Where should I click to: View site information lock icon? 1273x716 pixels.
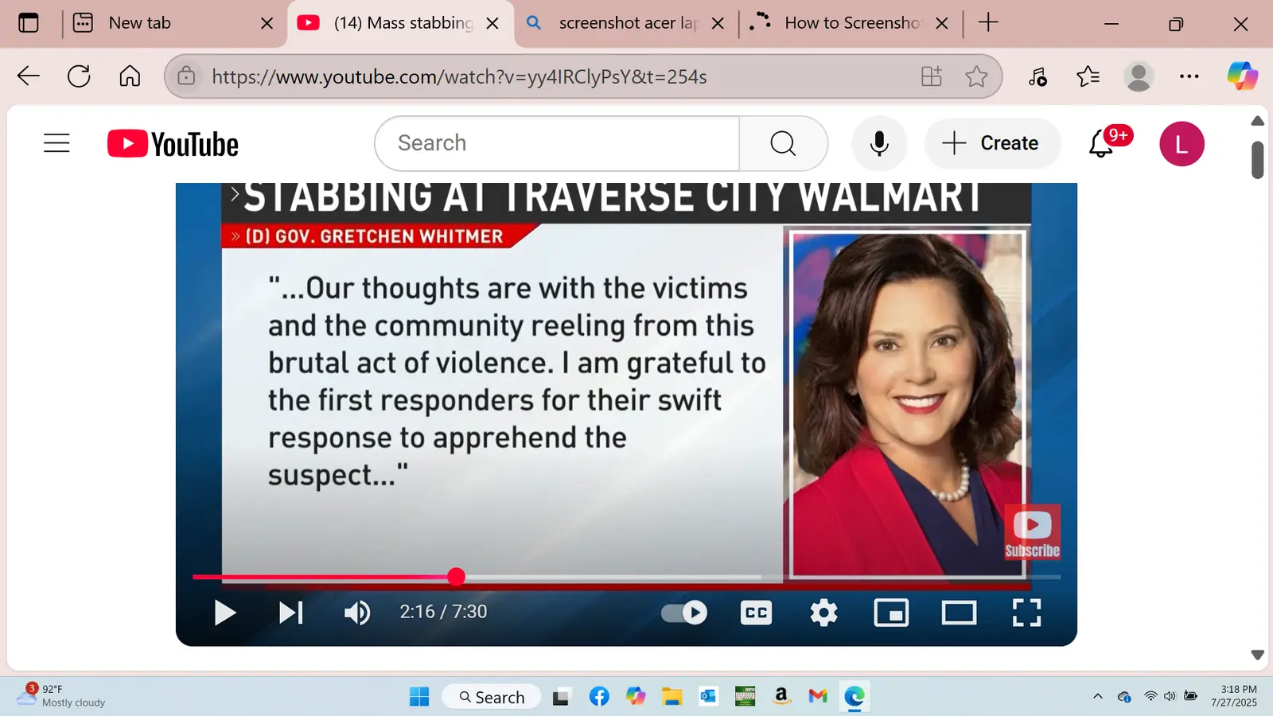click(186, 76)
